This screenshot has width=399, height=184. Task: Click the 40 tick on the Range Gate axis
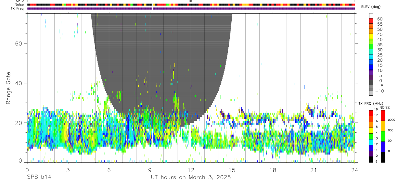[19, 83]
